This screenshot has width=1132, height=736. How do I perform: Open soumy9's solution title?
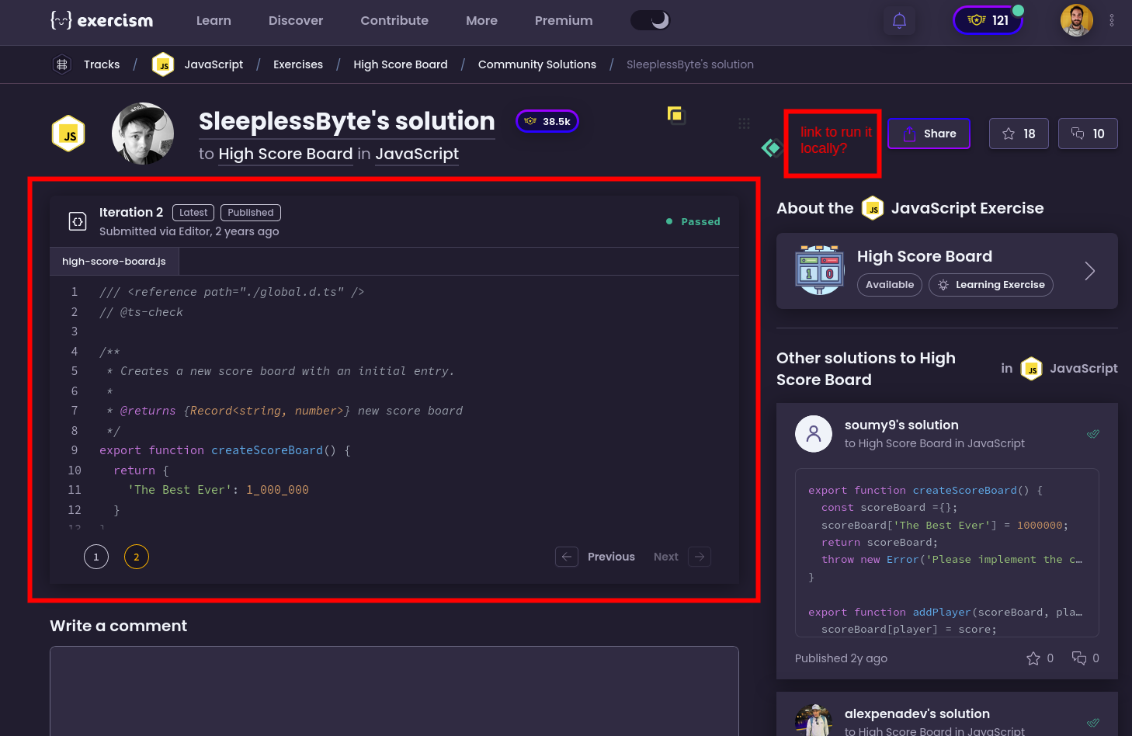click(901, 425)
